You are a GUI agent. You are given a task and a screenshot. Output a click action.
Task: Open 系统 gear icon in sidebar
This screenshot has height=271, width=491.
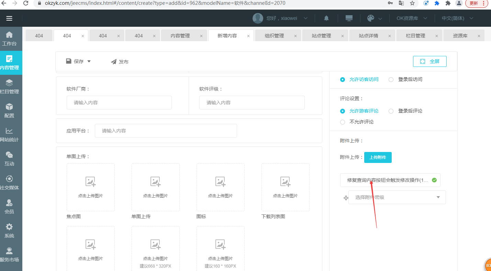click(x=9, y=230)
